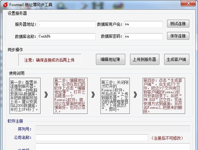Viewport: 198px width, 150px height.
Task: Select the 第二步 instruction box
Action: pos(71,96)
